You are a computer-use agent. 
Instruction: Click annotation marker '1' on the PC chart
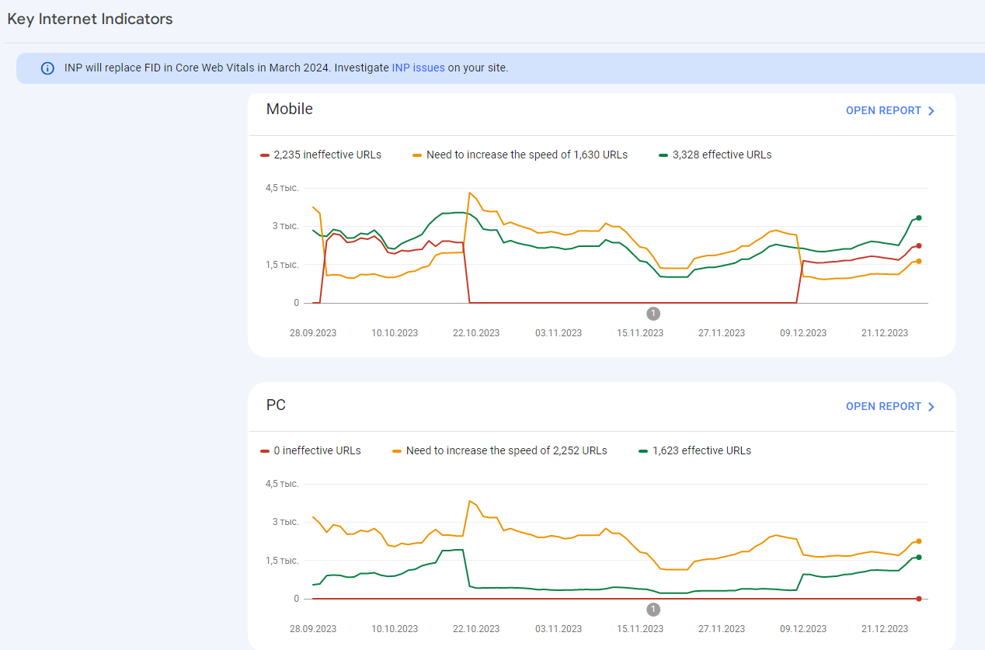pos(653,610)
